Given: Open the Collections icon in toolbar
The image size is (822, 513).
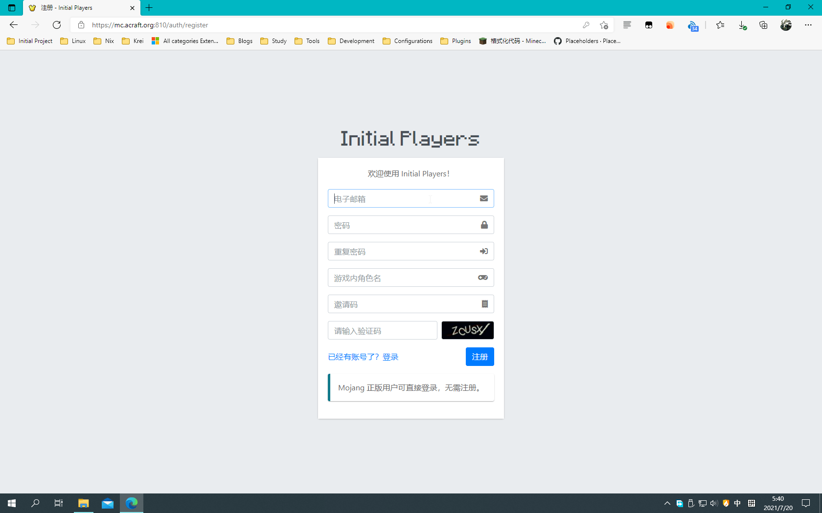Looking at the screenshot, I should tap(763, 25).
